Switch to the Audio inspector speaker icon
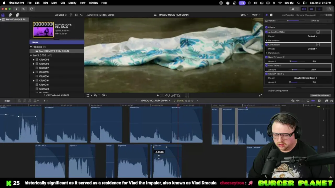 (x=266, y=15)
